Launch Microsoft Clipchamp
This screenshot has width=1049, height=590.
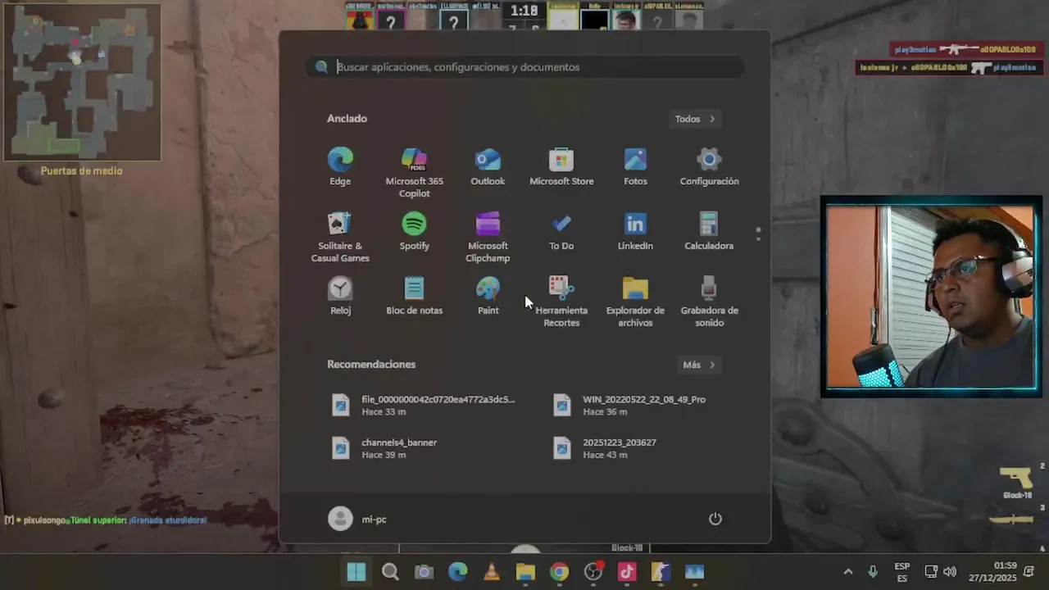pos(488,238)
